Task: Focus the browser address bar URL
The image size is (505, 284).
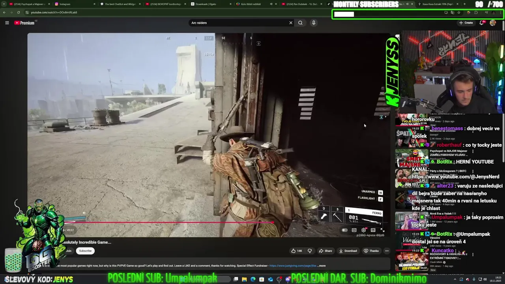Action: (54, 12)
